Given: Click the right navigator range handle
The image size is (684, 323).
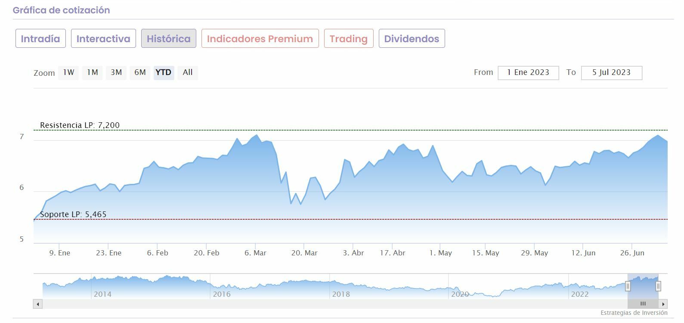Looking at the screenshot, I should (x=658, y=286).
